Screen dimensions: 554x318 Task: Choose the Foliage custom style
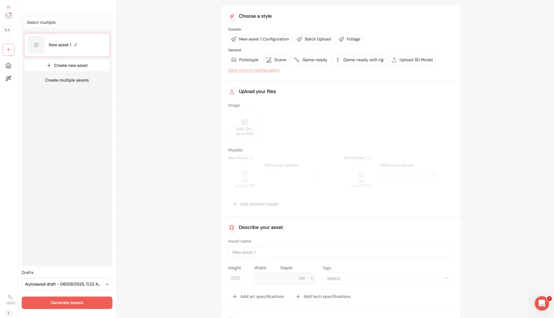[x=349, y=39]
